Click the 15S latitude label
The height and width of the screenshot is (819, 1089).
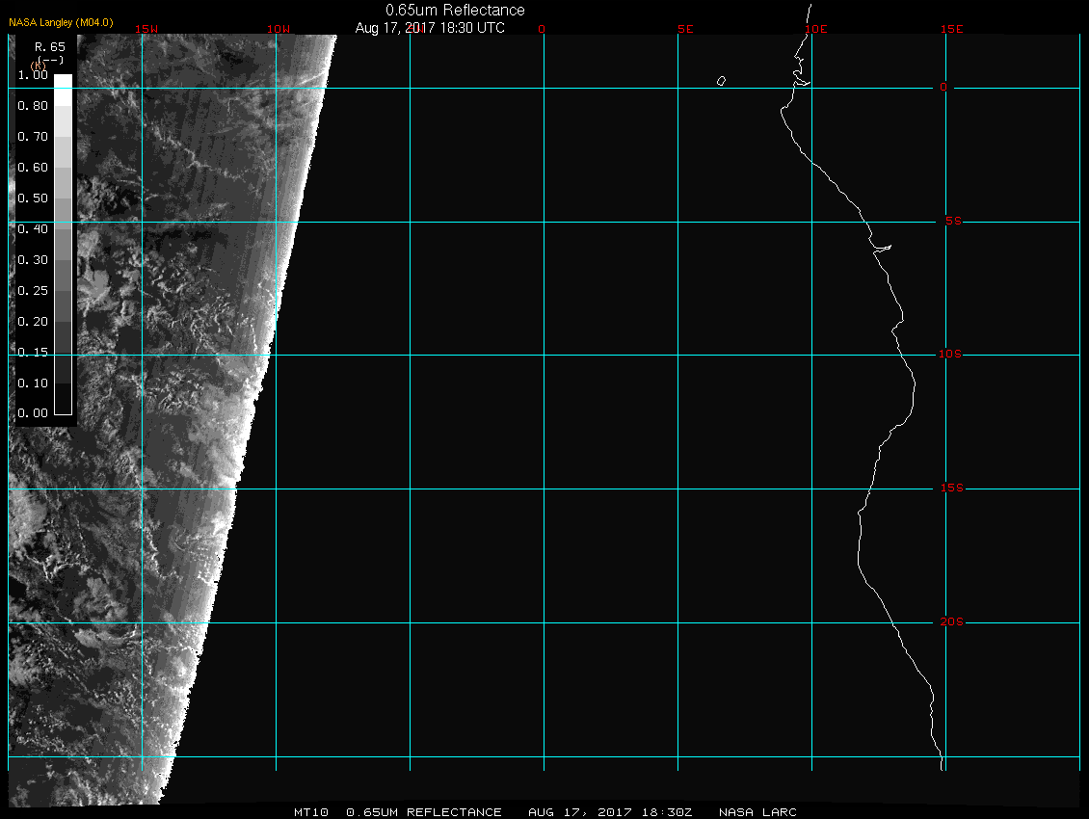[x=951, y=489]
